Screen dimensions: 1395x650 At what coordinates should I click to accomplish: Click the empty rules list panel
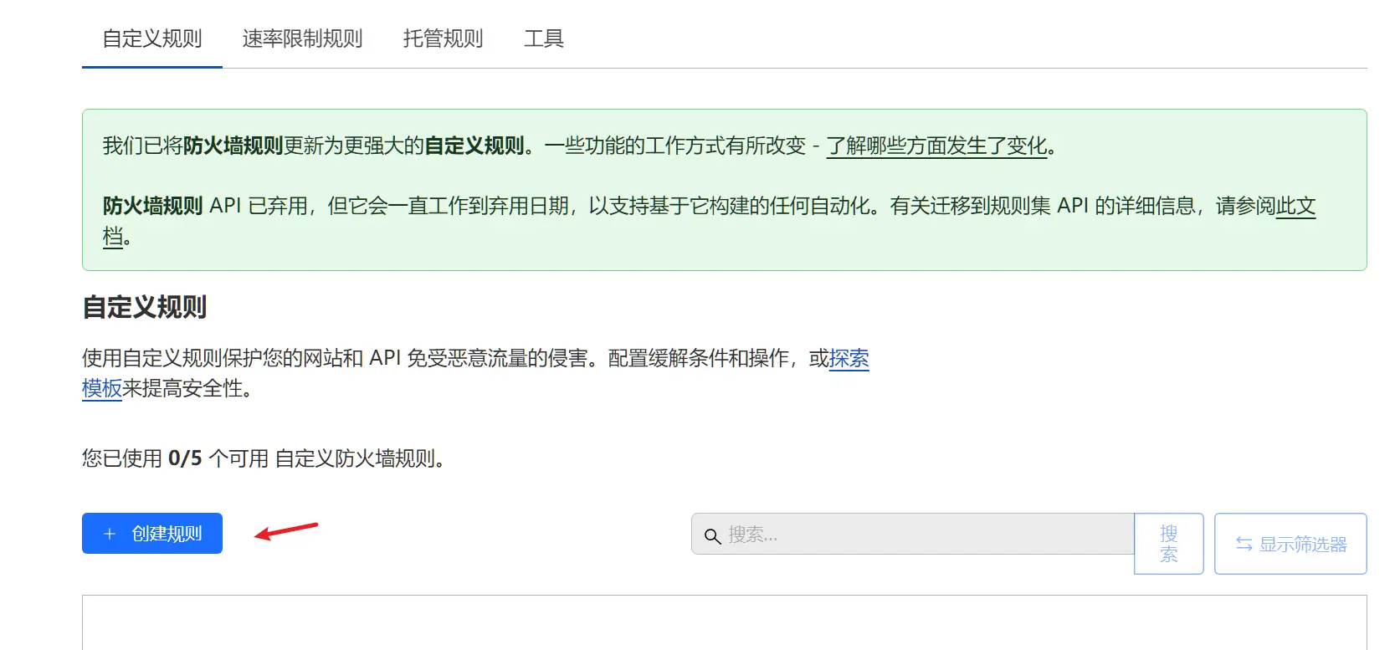click(x=724, y=623)
